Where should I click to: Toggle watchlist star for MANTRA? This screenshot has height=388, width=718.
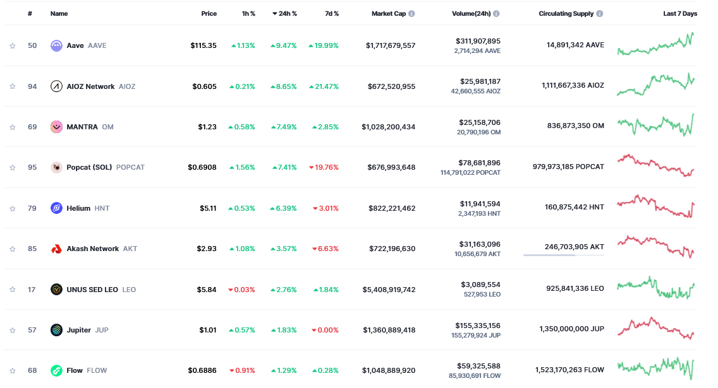click(x=13, y=127)
